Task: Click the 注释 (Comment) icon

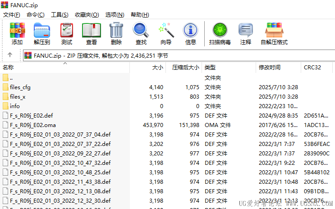Action: [x=245, y=30]
